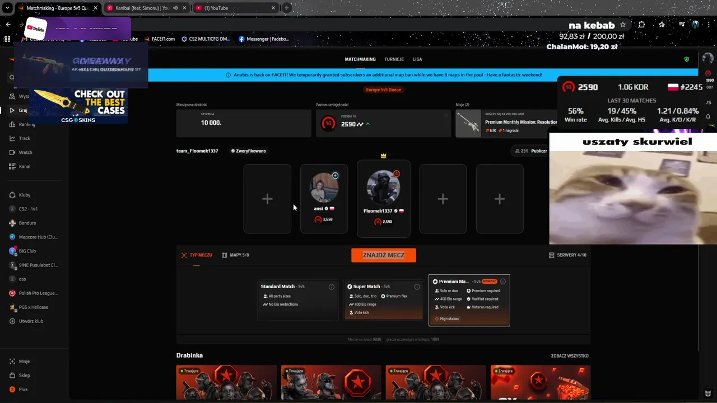Click the info icon on Super Match
Image resolution: width=717 pixels, height=403 pixels.
point(417,287)
